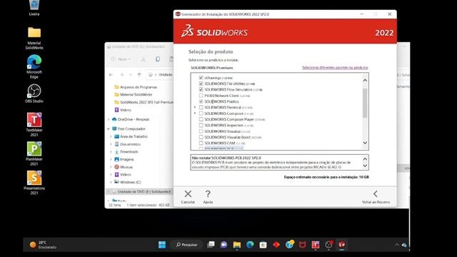The image size is (457, 257).
Task: Expand OneDrive - Personal in Explorer
Action: point(109,119)
